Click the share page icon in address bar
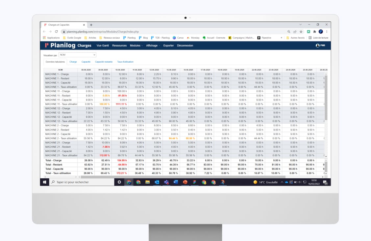 tap(295, 32)
